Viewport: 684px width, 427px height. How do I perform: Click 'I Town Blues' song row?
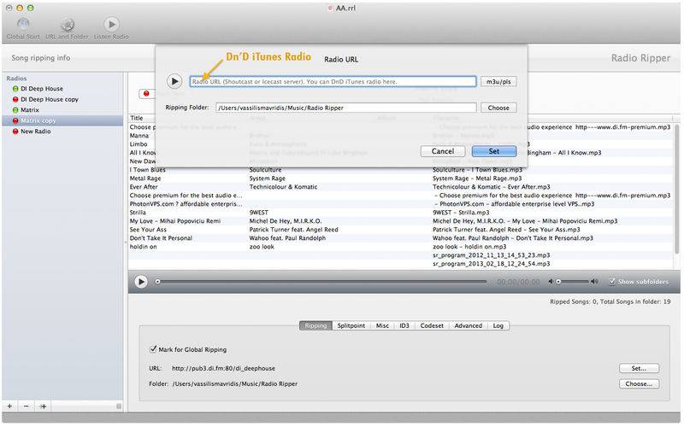(x=400, y=170)
